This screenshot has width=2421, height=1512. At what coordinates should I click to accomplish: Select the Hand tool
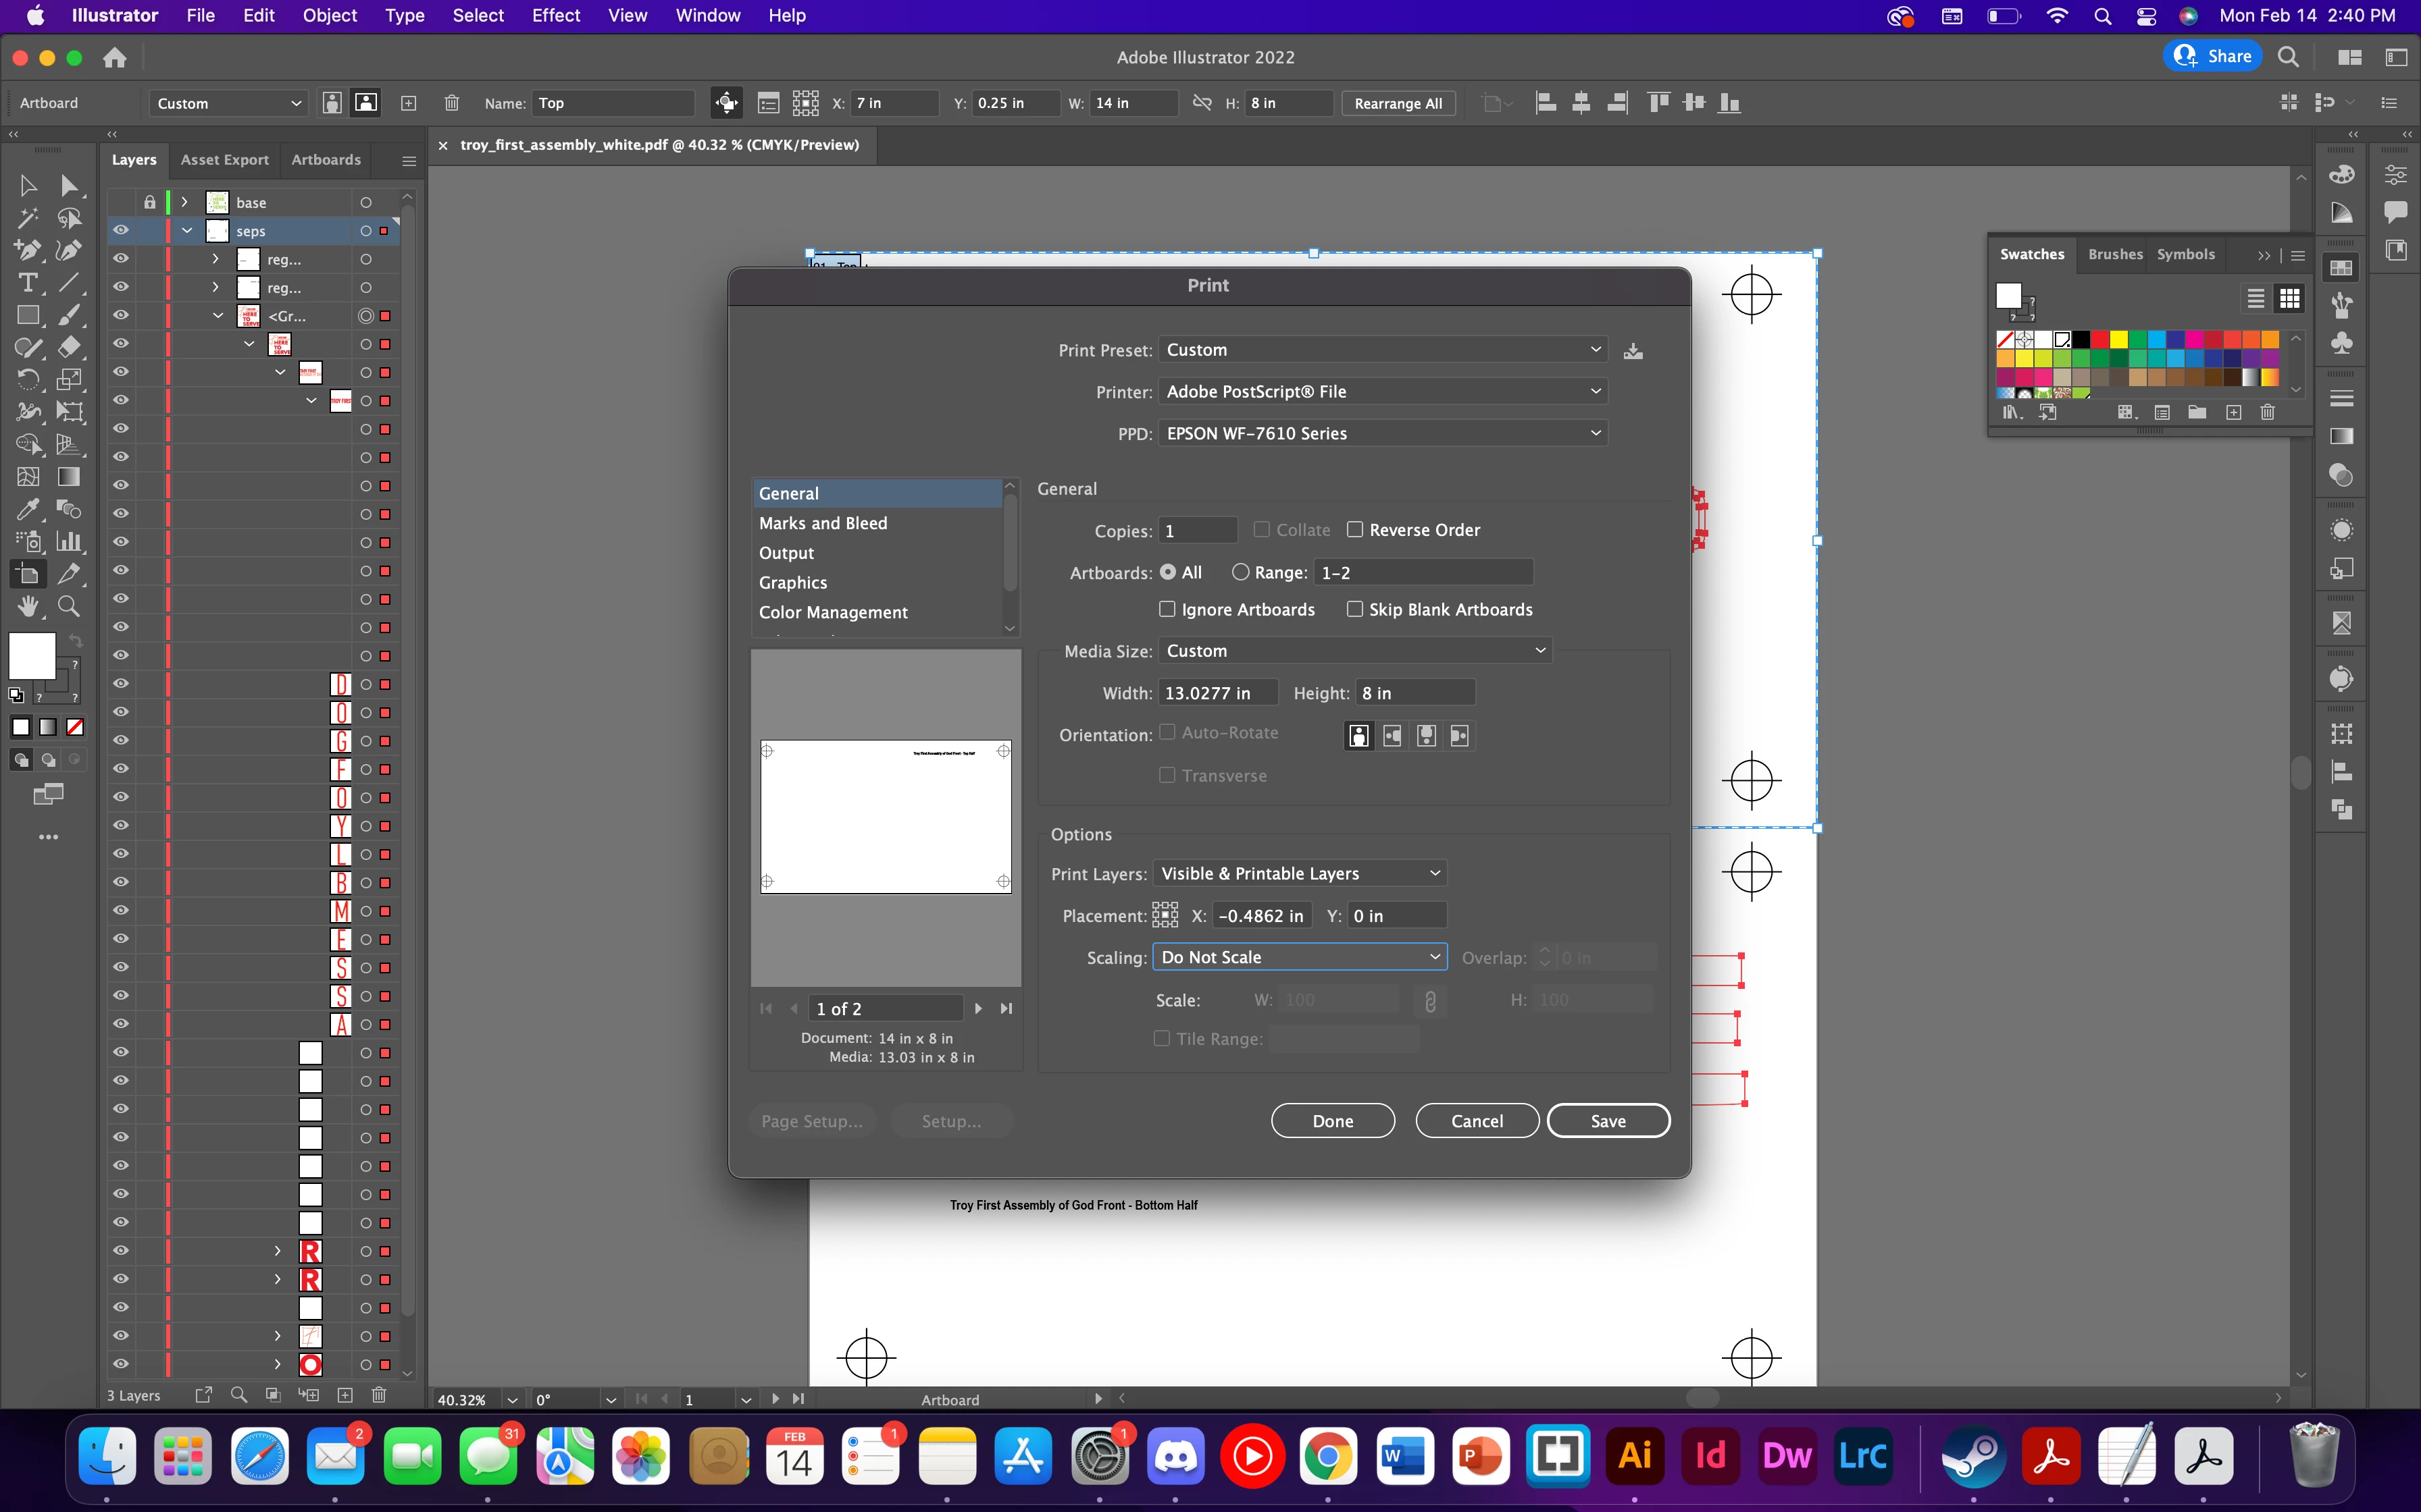28,606
